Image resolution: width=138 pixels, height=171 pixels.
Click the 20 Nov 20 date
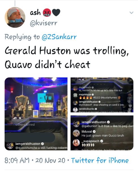point(50,160)
